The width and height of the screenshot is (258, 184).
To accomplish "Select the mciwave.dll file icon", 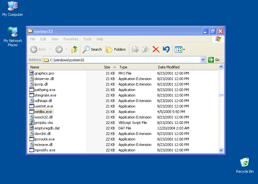I will point(32,145).
